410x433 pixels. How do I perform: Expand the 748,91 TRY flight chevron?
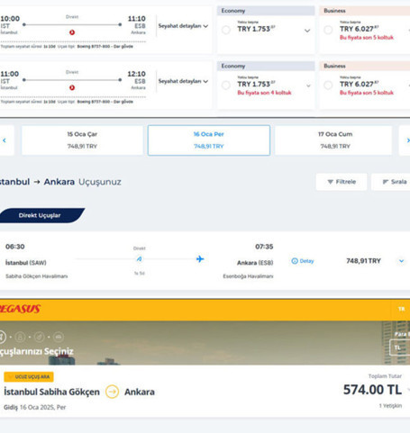point(402,261)
